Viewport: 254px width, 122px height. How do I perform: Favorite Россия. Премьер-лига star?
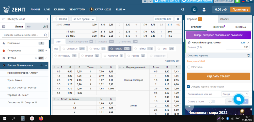click(42, 65)
